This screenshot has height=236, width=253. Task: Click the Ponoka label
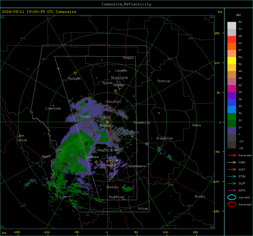[x=128, y=58]
